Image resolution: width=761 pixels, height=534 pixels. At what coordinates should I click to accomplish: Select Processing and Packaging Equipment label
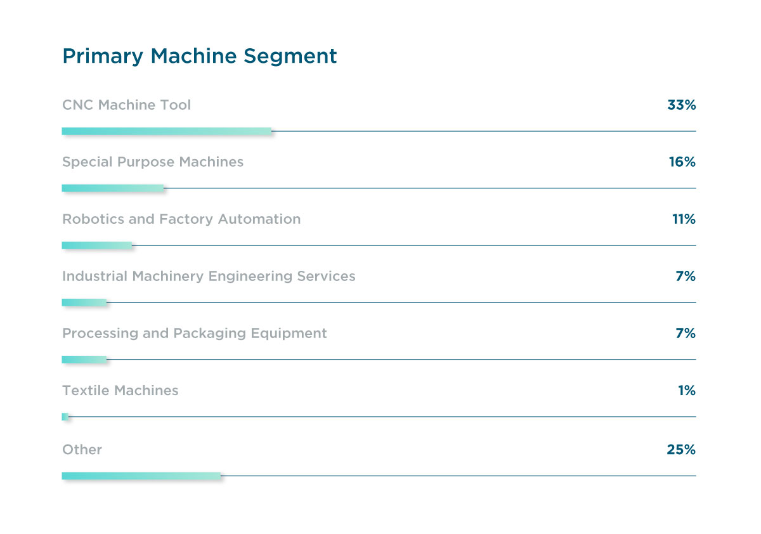pyautogui.click(x=195, y=334)
